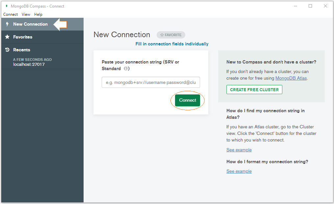This screenshot has height=204, width=334.
Task: Follow the MongoDB Atlas link
Action: click(x=291, y=78)
